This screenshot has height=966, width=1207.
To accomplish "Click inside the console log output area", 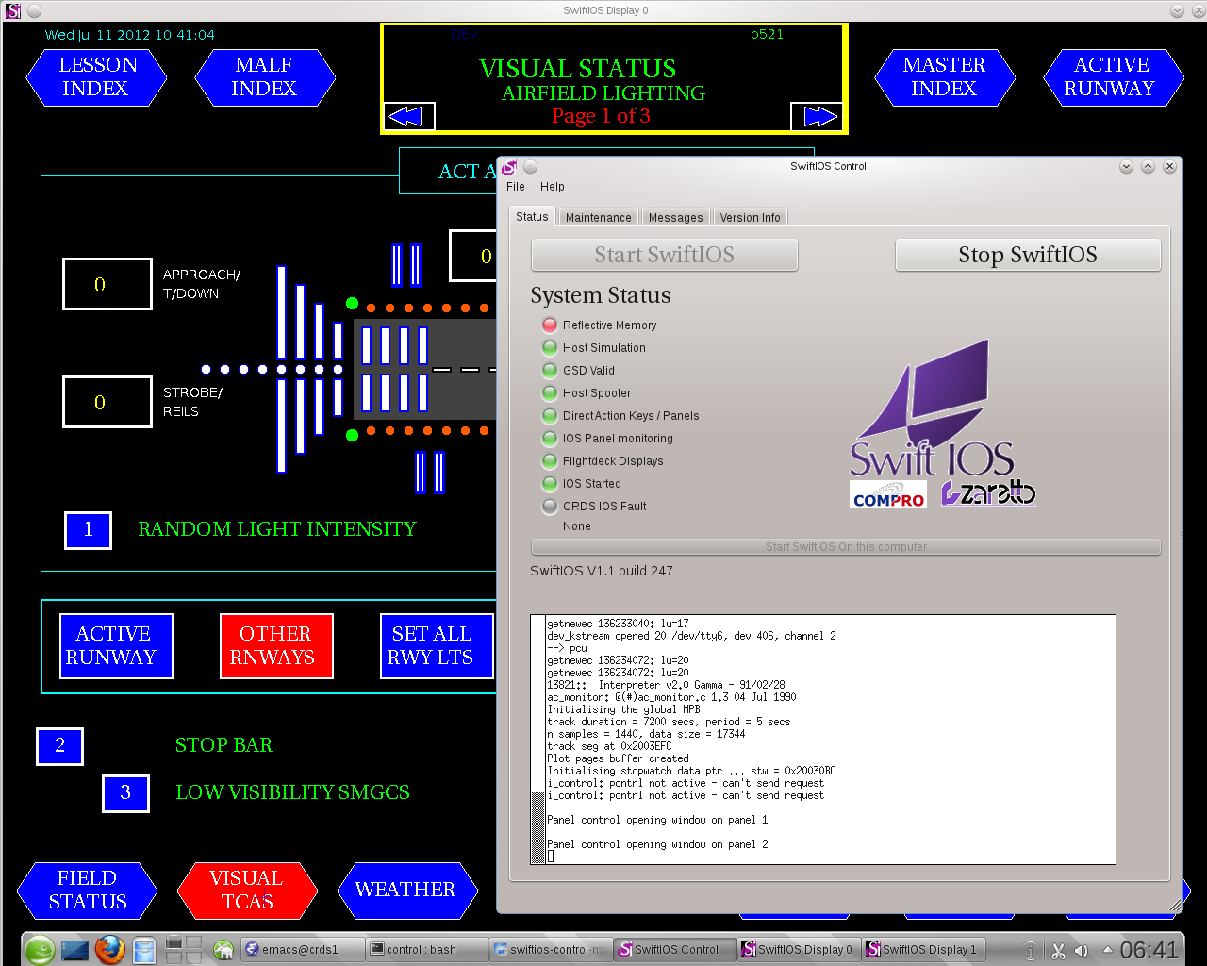I will [x=830, y=739].
